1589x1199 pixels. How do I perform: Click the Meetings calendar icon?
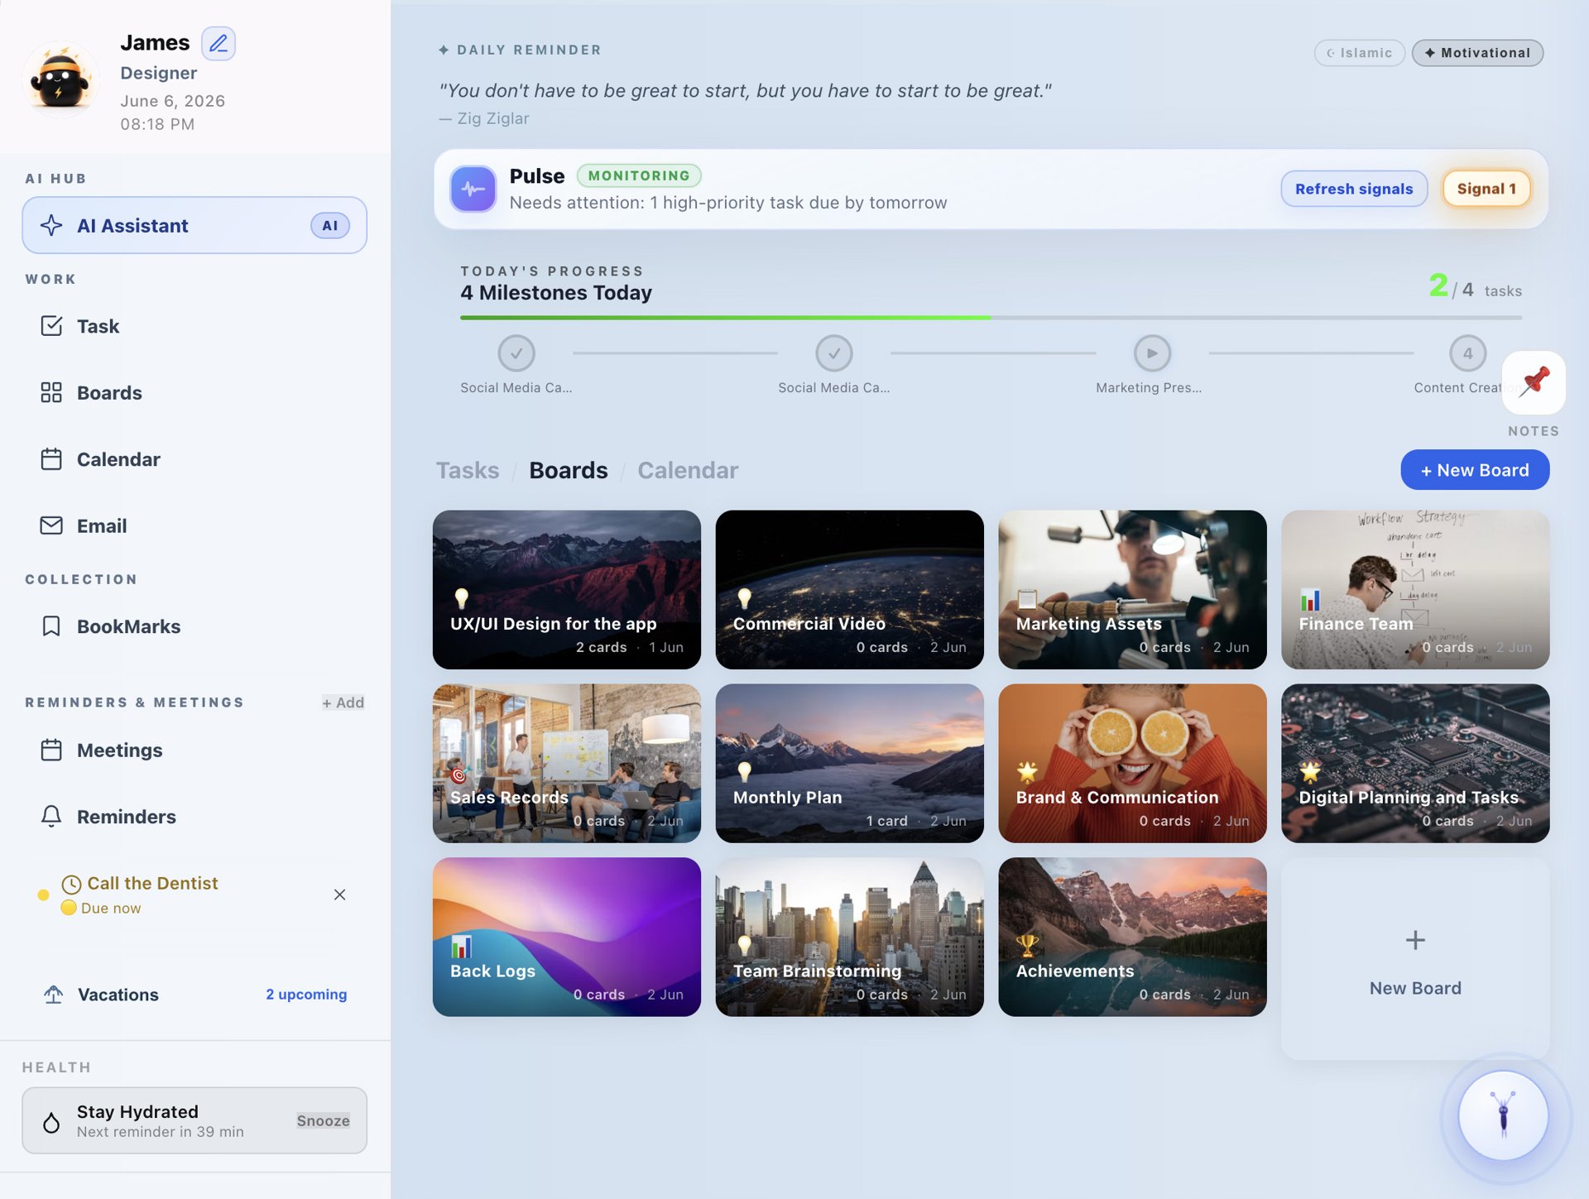(x=51, y=750)
